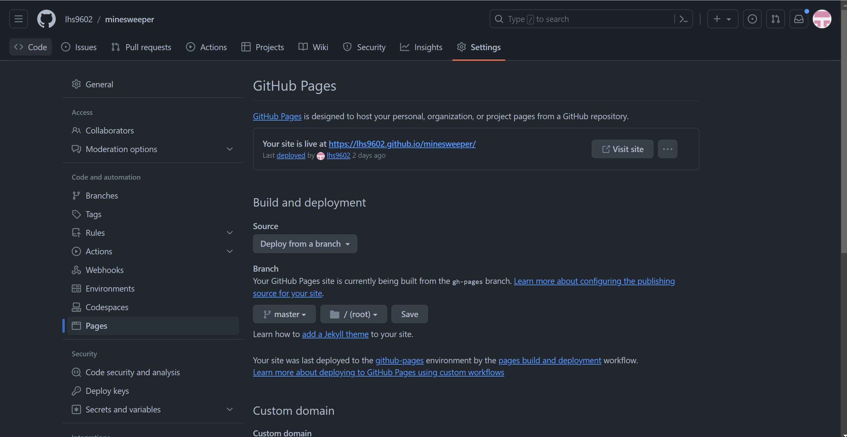Click the user profile avatar
The height and width of the screenshot is (437, 847).
point(822,19)
